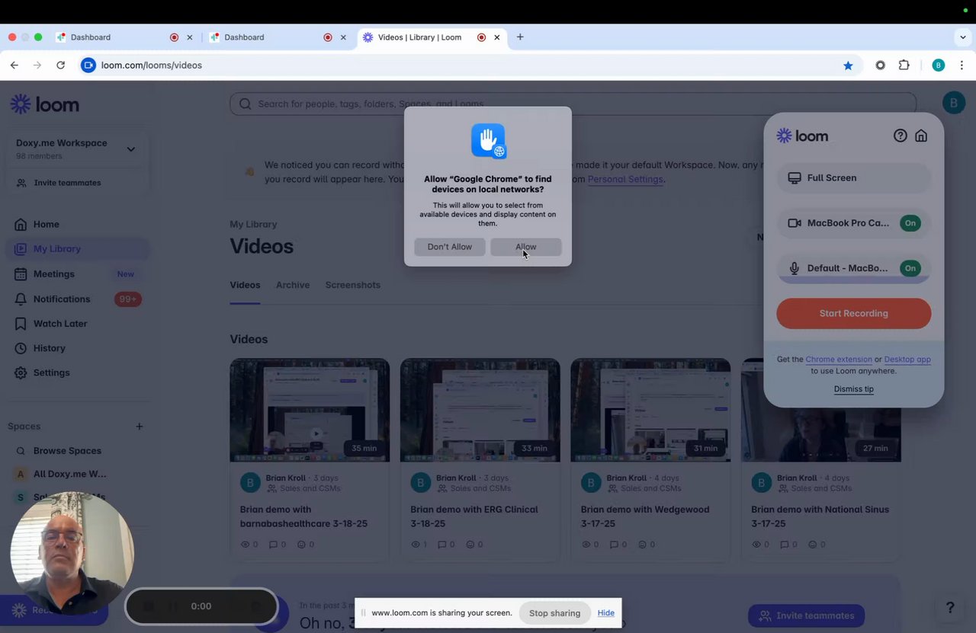Viewport: 976px width, 633px height.
Task: Select My Library in sidebar
Action: click(76, 249)
